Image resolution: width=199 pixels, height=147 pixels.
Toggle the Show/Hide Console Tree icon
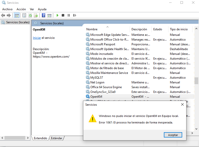tap(17, 15)
